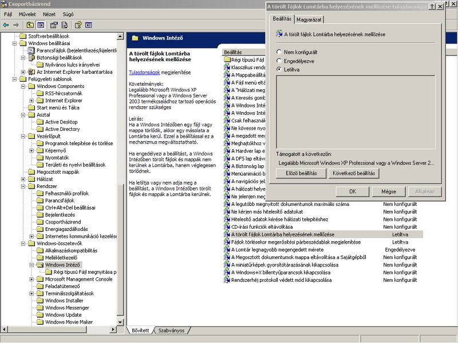Expand the Képernyő tree node
This screenshot has width=458, height=343.
[31, 150]
